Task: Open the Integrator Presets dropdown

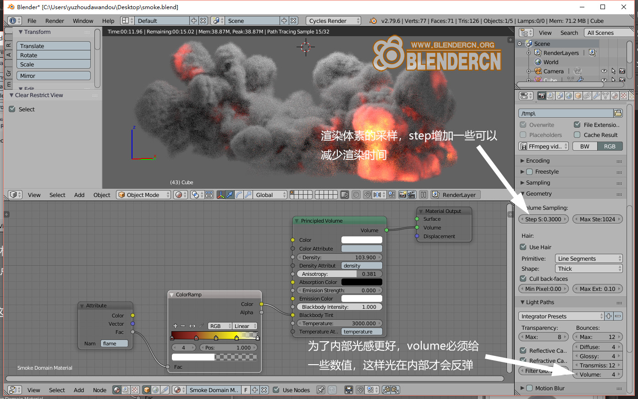Action: click(x=561, y=316)
